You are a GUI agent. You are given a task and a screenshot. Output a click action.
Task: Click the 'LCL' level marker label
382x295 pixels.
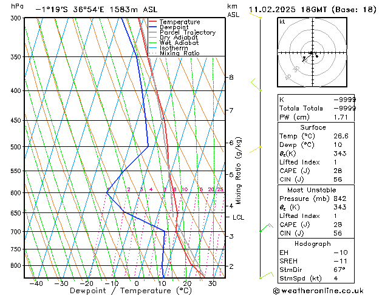coord(238,217)
